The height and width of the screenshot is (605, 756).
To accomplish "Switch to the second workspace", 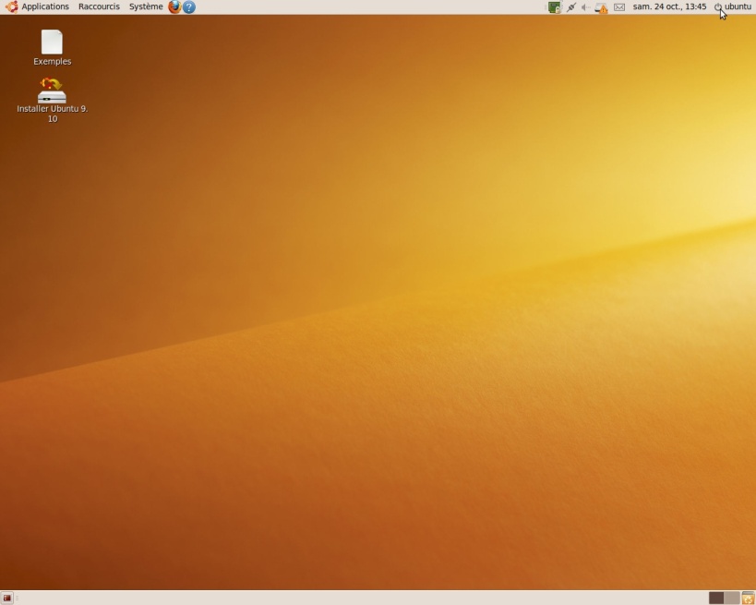I will tap(731, 598).
